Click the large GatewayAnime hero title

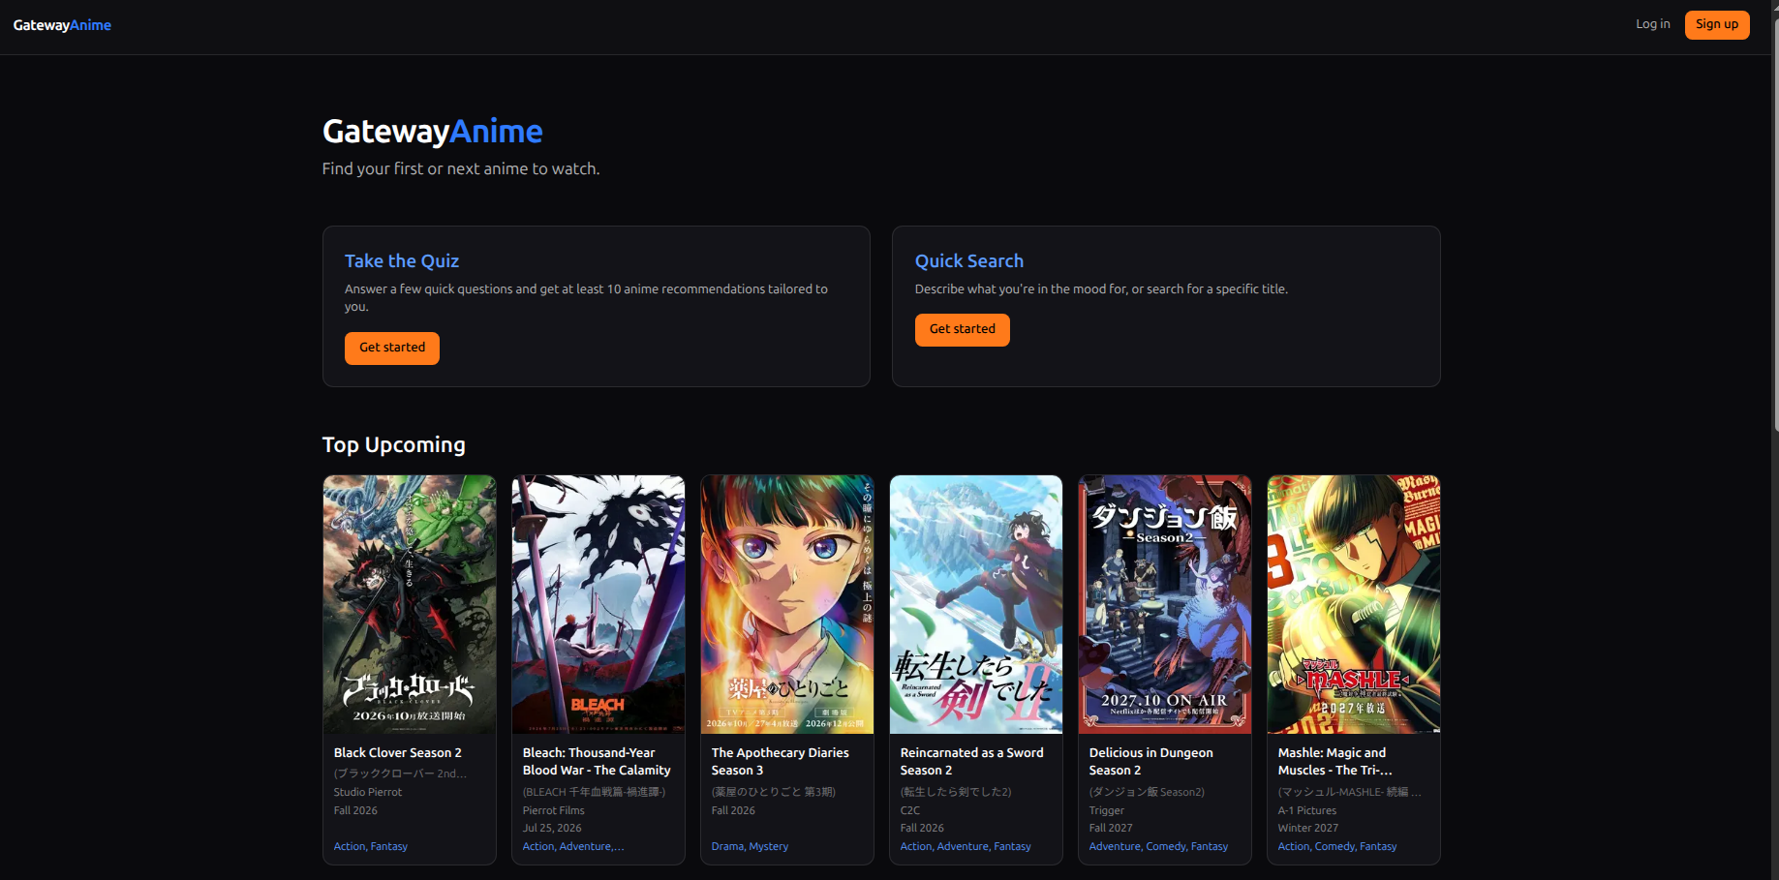point(433,132)
